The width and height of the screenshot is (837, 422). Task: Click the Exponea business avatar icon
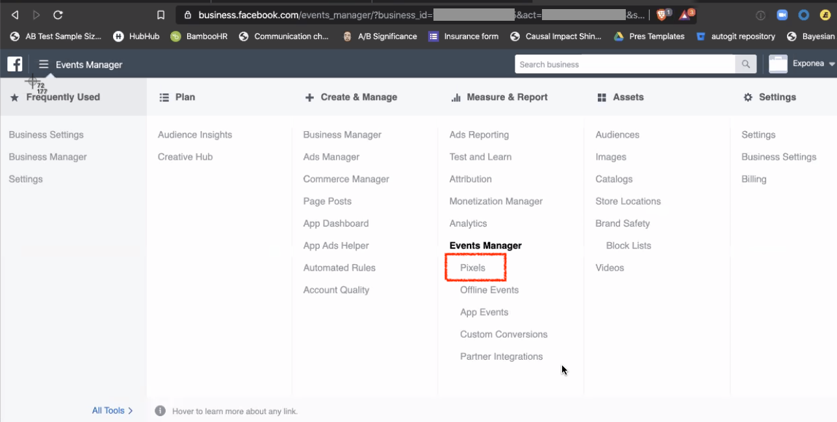[778, 64]
